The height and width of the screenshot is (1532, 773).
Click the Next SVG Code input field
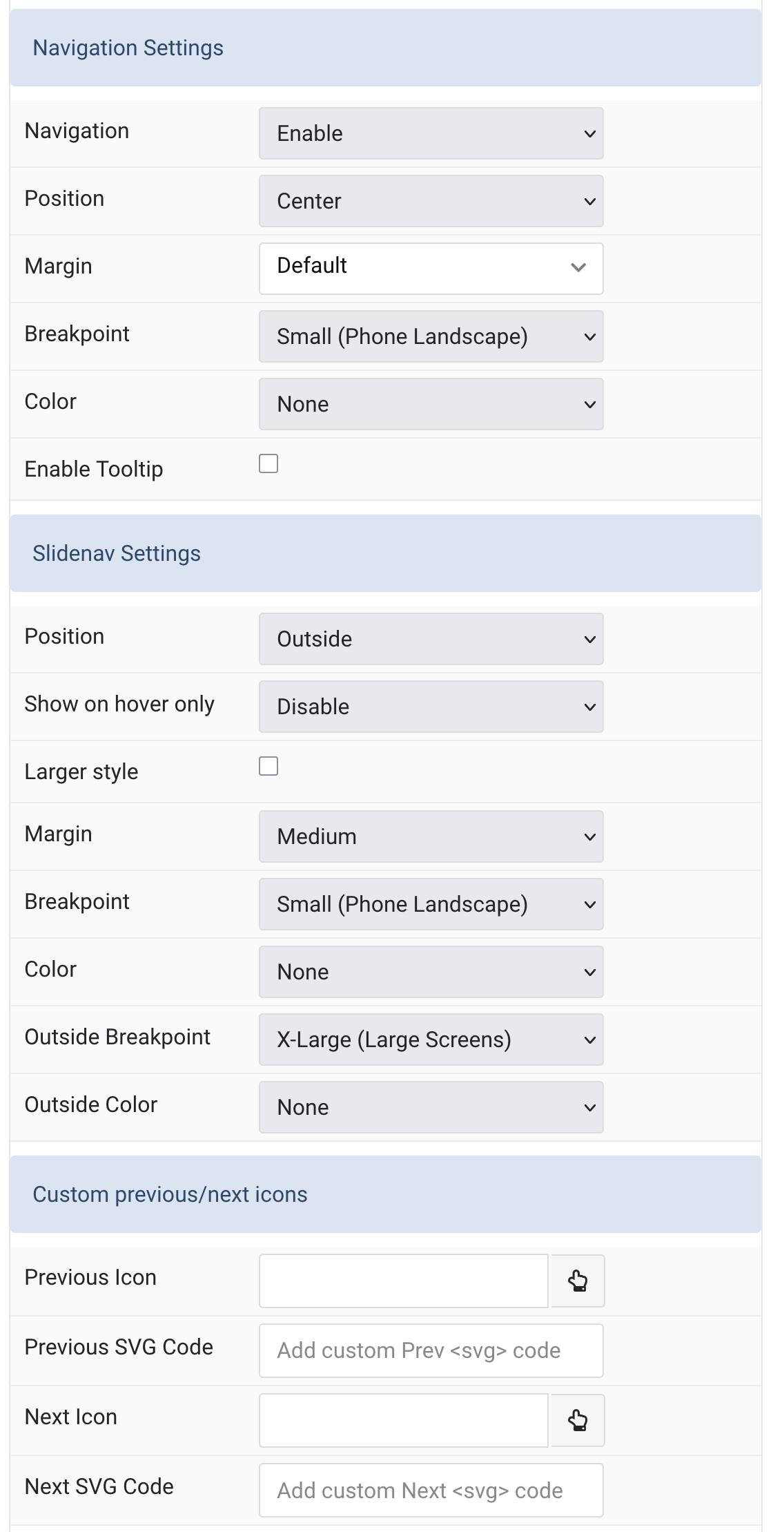point(431,1490)
